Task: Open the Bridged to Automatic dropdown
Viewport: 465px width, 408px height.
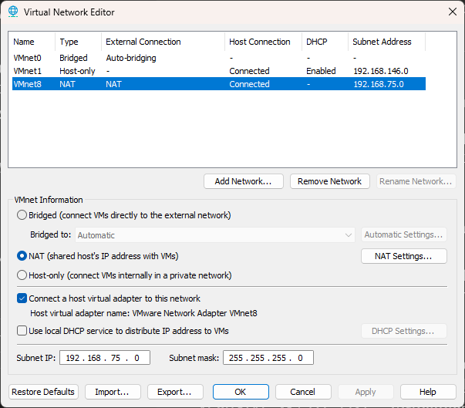Action: pos(214,235)
